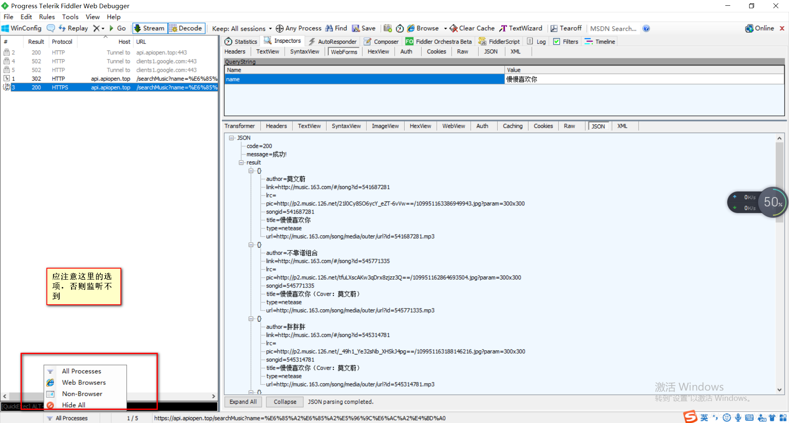Select request Headers inspector tab

(235, 52)
